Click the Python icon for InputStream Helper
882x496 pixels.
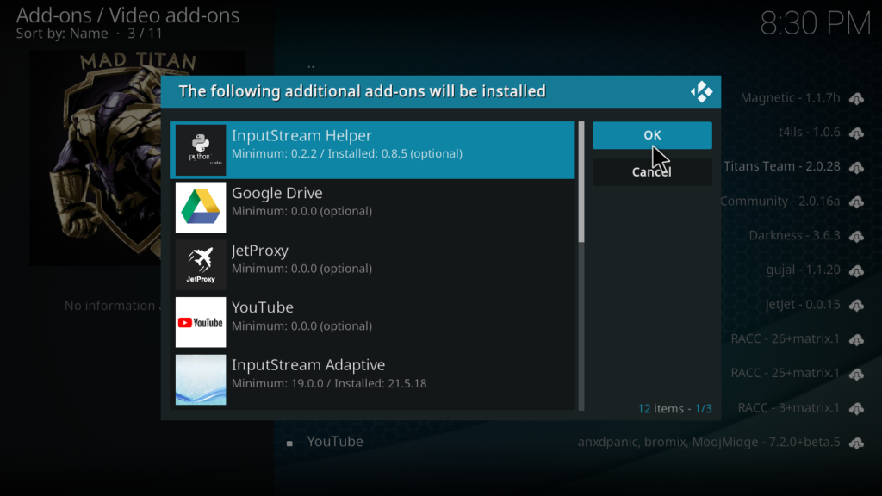(201, 150)
